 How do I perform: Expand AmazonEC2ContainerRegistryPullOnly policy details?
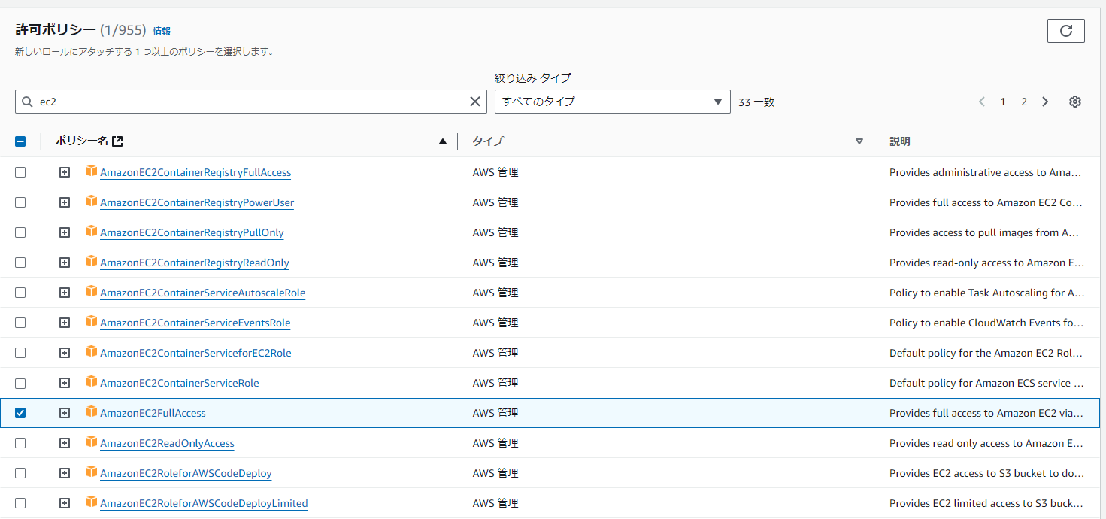point(65,232)
